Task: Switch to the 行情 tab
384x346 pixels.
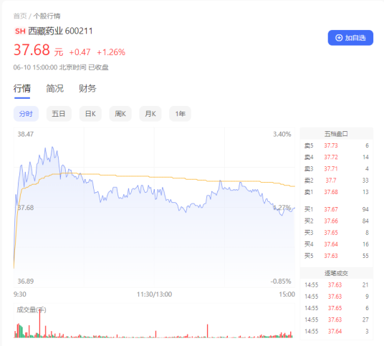Action: [22, 88]
